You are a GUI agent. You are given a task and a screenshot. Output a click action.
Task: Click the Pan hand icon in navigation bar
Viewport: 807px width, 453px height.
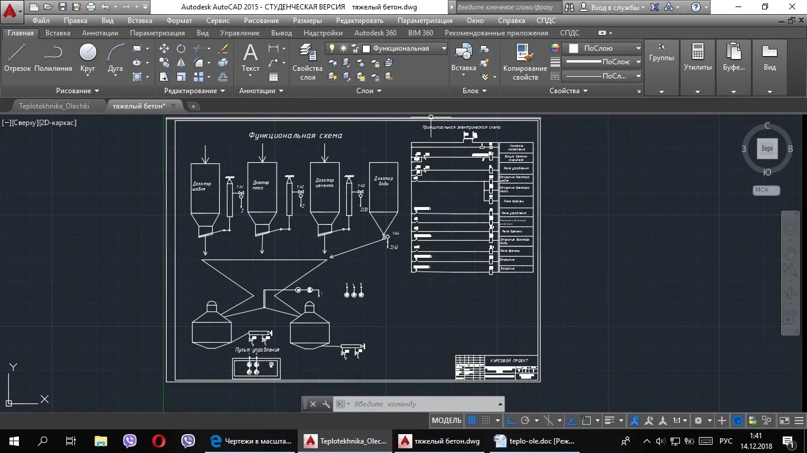(x=790, y=252)
